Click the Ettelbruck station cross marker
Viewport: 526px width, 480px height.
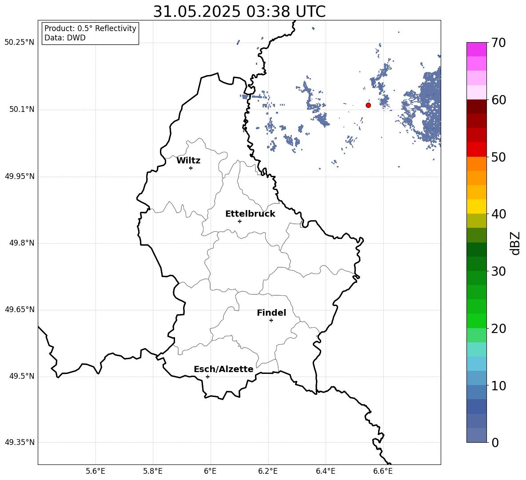tap(239, 221)
